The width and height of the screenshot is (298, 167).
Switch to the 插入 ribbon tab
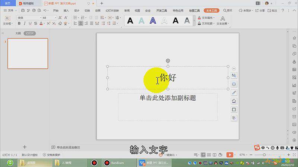tap(66, 11)
